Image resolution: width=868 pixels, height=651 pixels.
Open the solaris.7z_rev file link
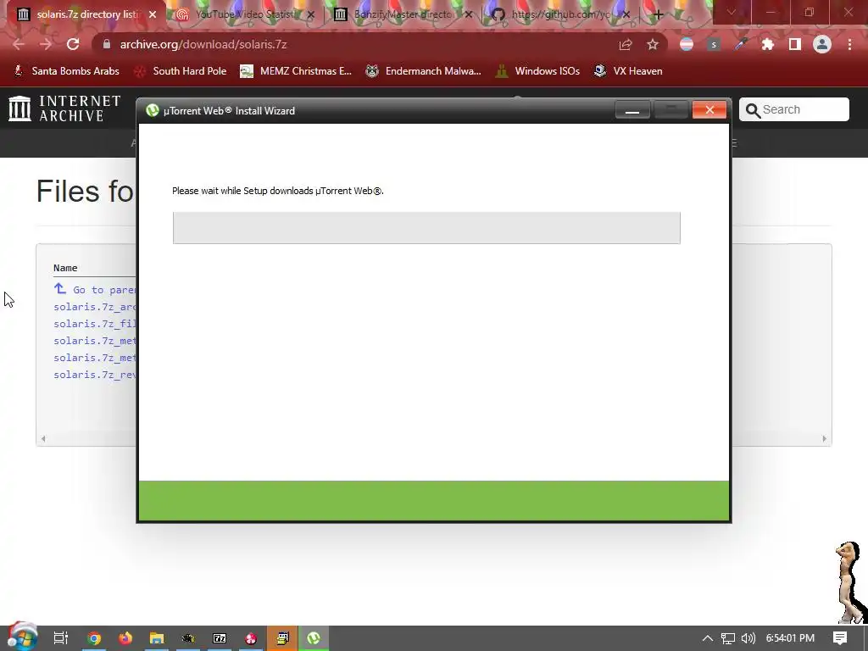point(95,375)
